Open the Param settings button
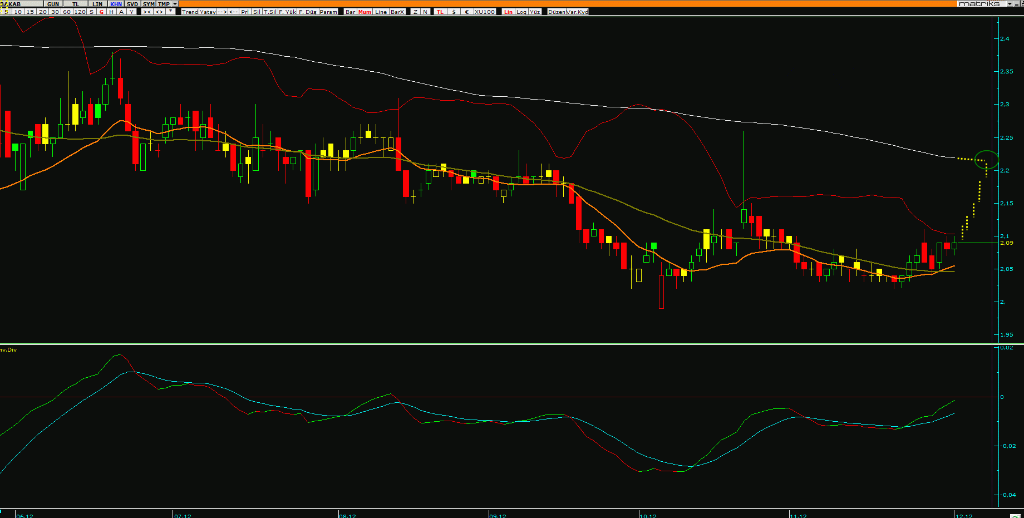This screenshot has width=1024, height=518. pos(328,12)
